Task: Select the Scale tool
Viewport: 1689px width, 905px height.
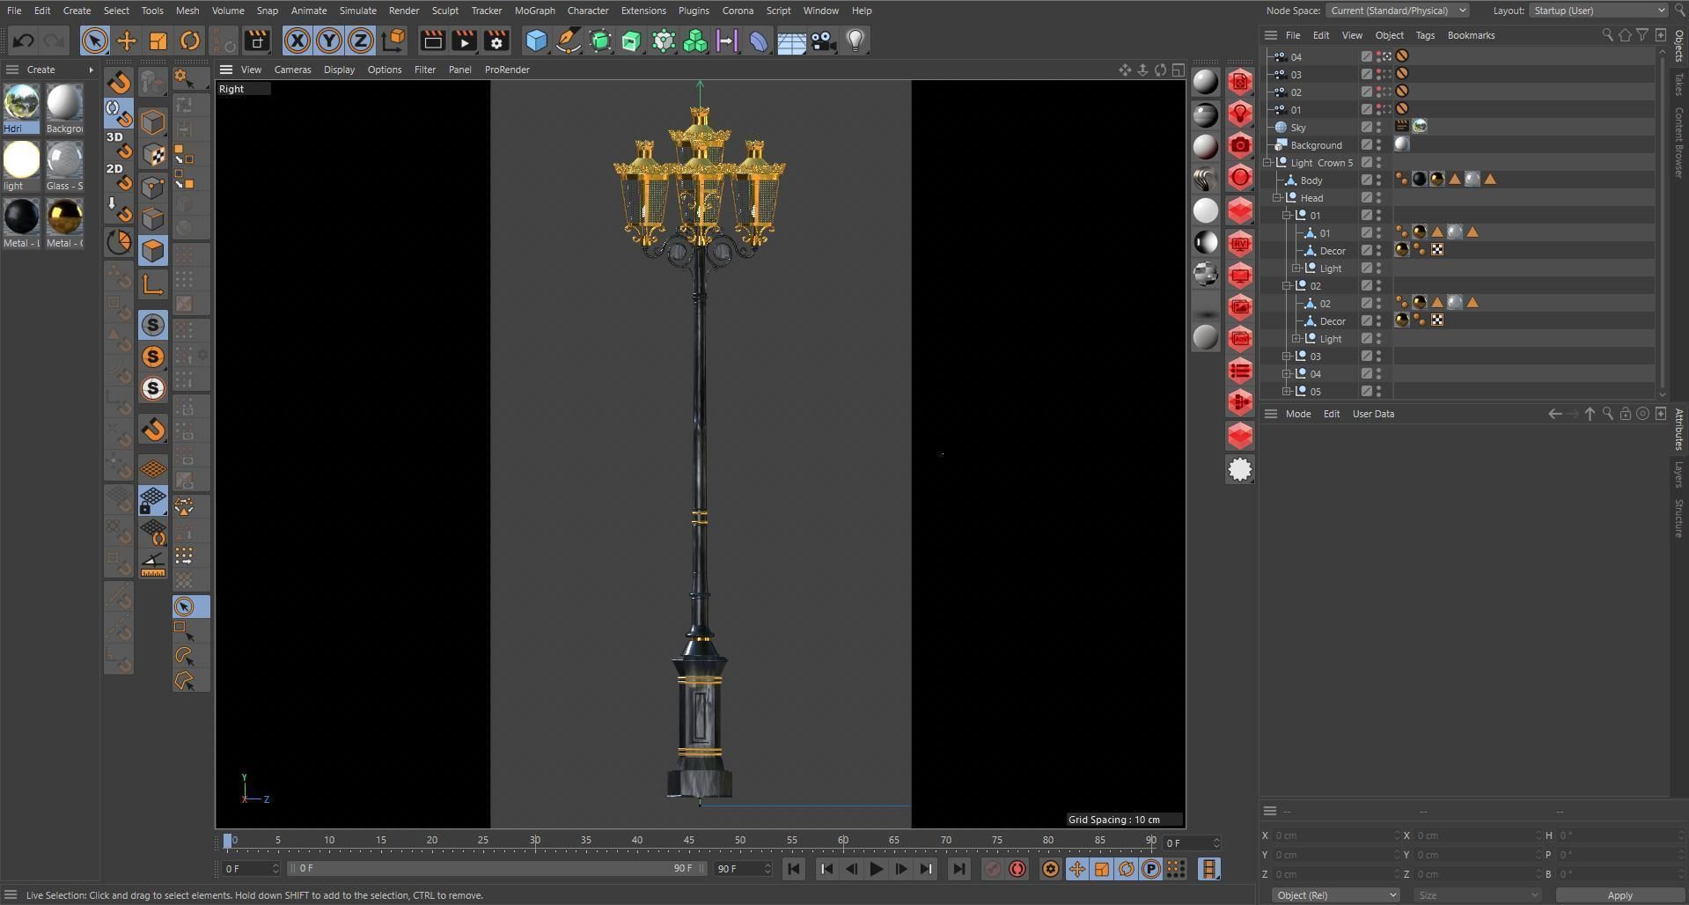Action: [158, 40]
